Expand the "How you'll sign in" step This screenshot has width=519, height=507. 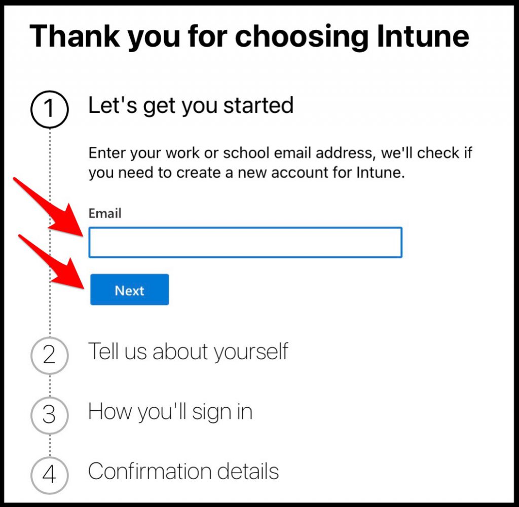[170, 412]
